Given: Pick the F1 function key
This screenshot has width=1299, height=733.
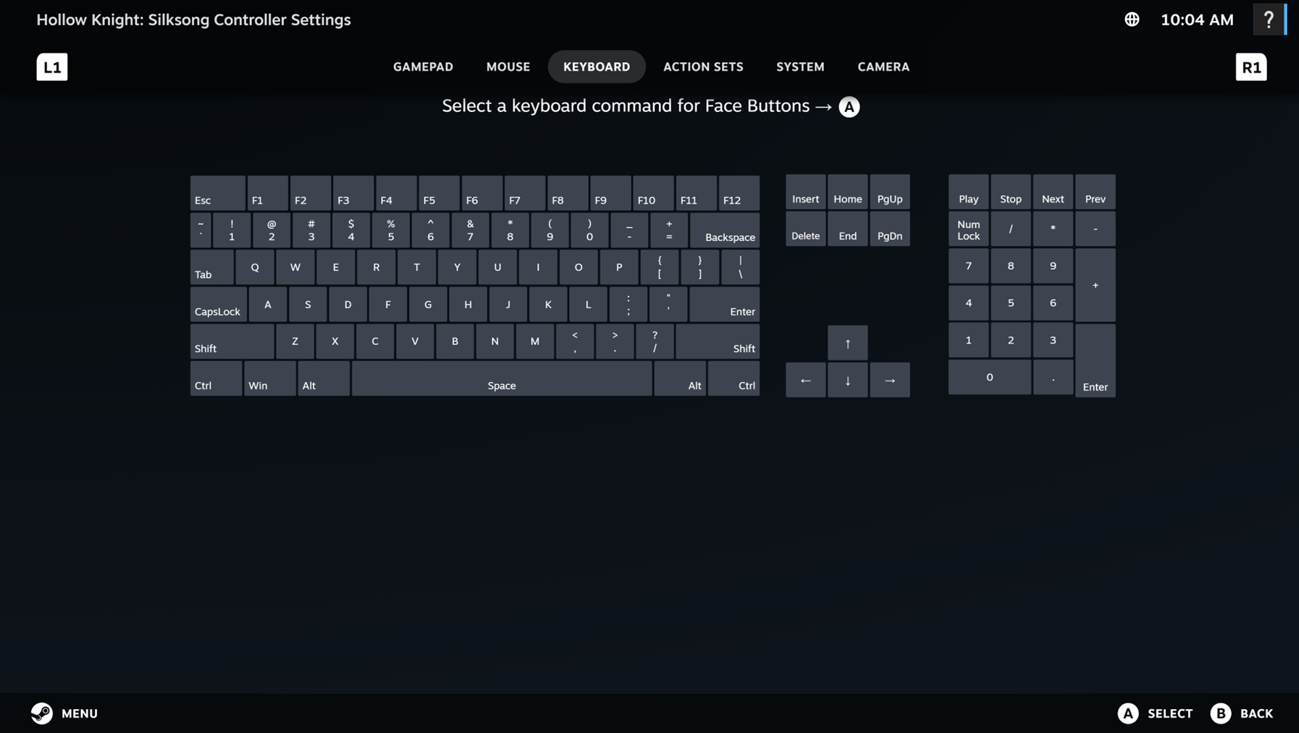Looking at the screenshot, I should pos(268,193).
